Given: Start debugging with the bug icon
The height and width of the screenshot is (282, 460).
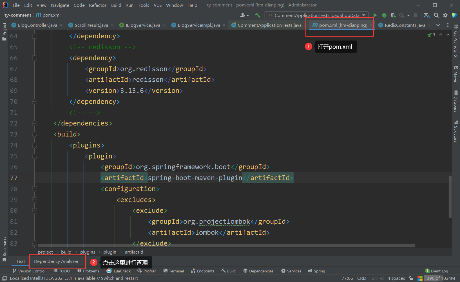Looking at the screenshot, I should coord(384,15).
